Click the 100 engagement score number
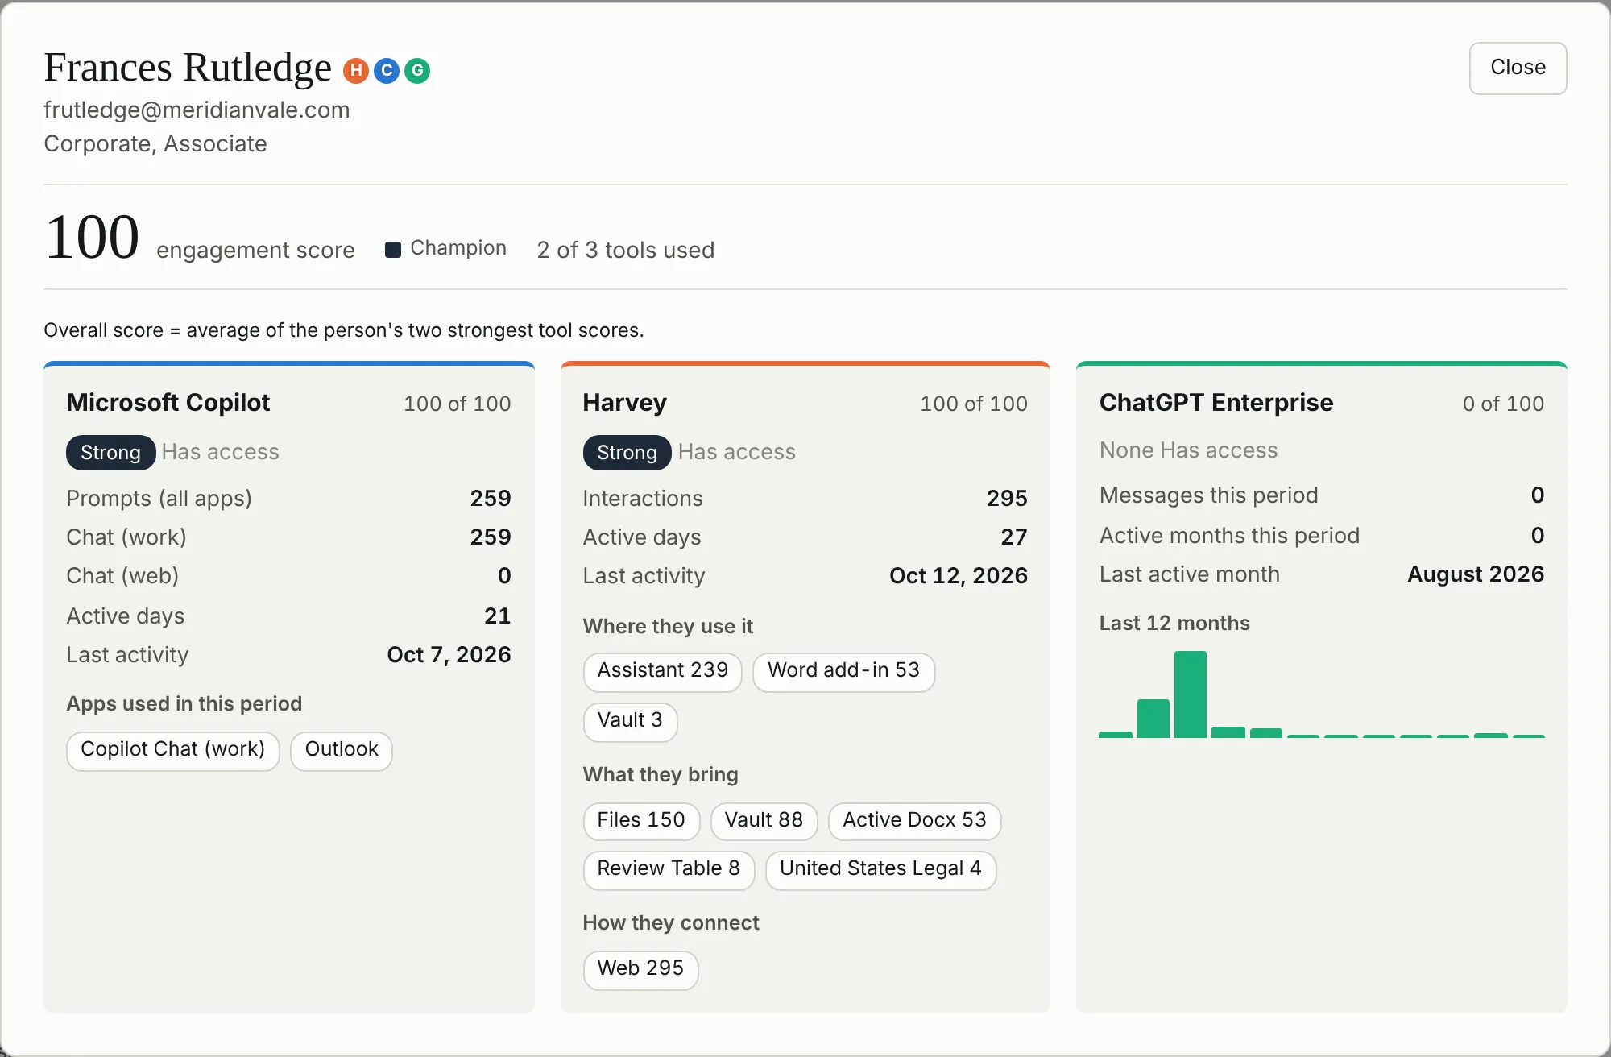 tap(92, 238)
